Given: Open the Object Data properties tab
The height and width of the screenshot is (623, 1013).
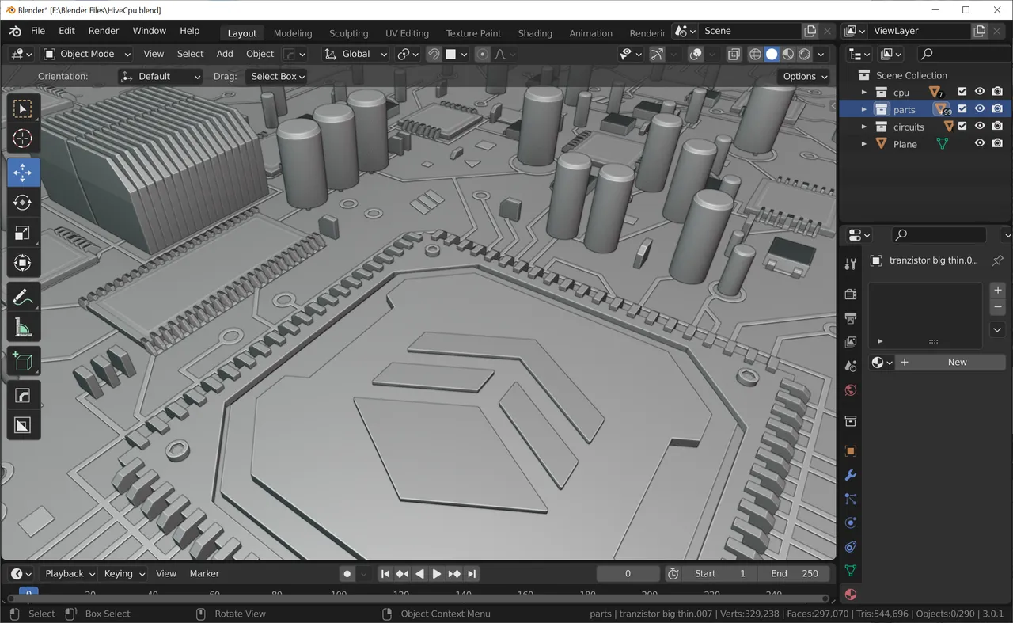Looking at the screenshot, I should [x=851, y=570].
